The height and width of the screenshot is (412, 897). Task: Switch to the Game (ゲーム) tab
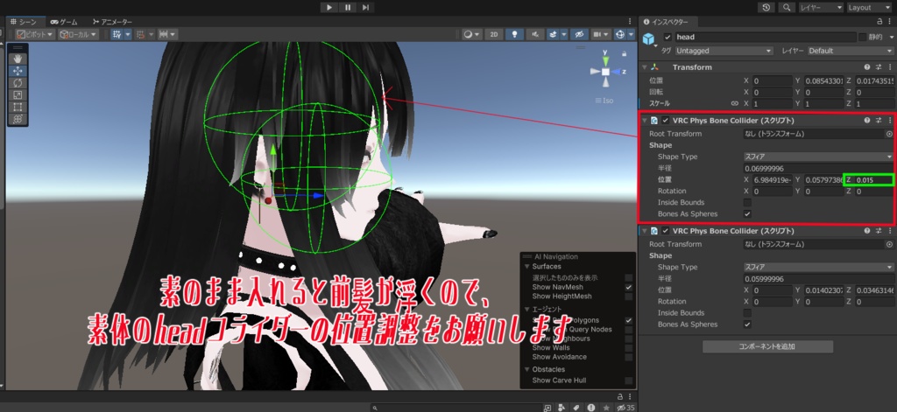(x=63, y=21)
